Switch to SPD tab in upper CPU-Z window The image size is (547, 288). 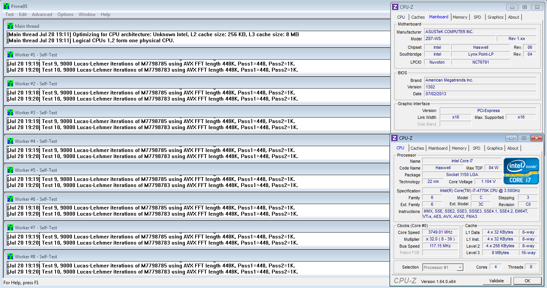coord(477,17)
